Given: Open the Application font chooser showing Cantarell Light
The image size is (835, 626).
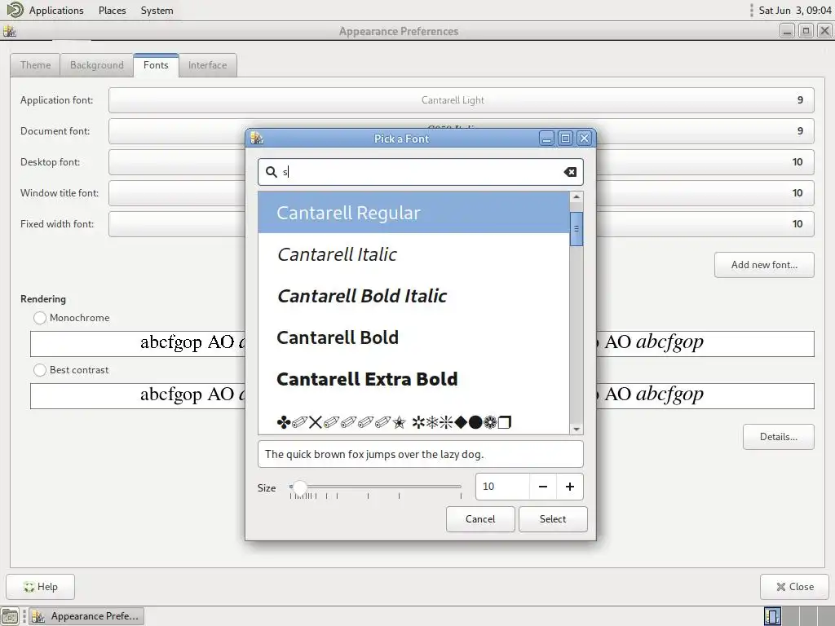Looking at the screenshot, I should (462, 100).
